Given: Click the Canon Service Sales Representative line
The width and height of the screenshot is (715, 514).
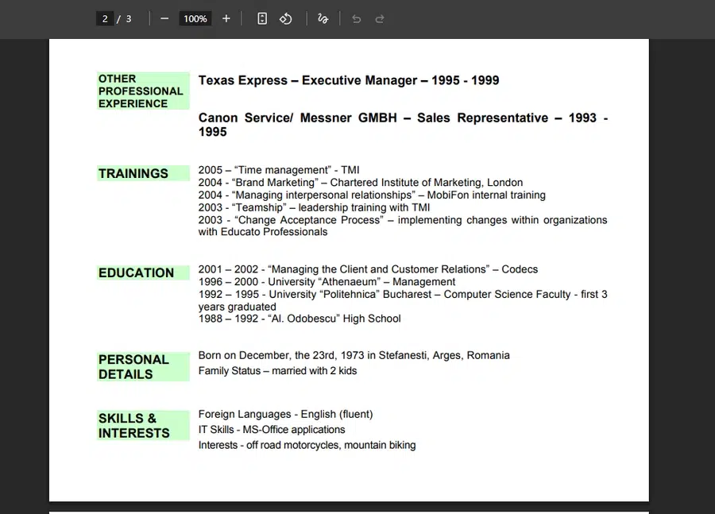Looking at the screenshot, I should tap(403, 125).
